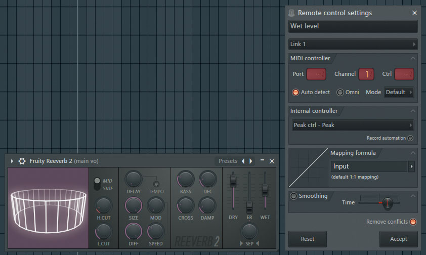Click the ER level fader
Screen dimensions: 426x255
click(249, 208)
